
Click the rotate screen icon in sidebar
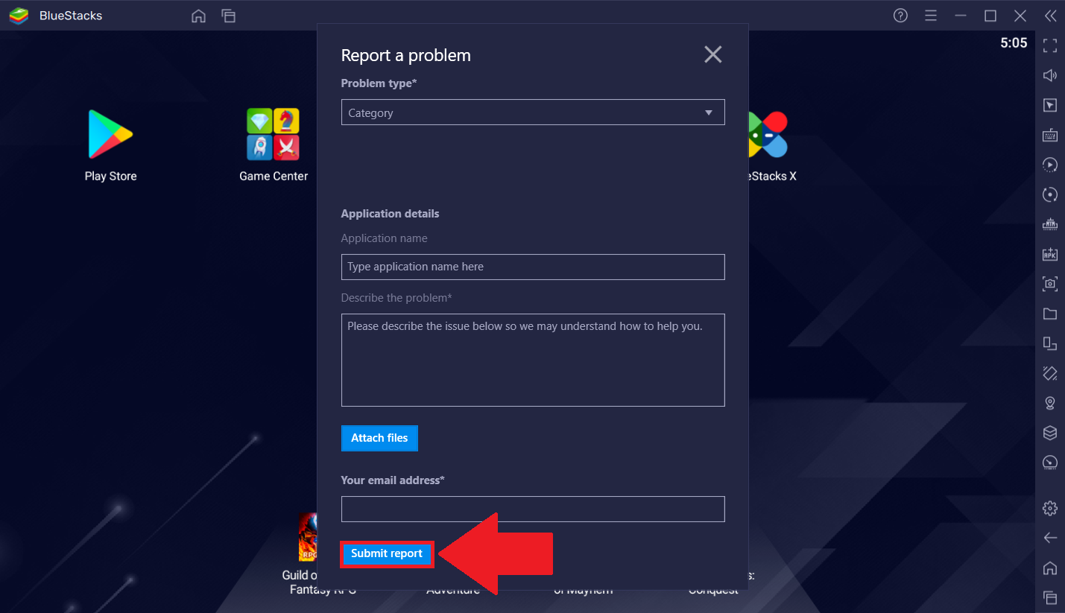click(x=1050, y=343)
